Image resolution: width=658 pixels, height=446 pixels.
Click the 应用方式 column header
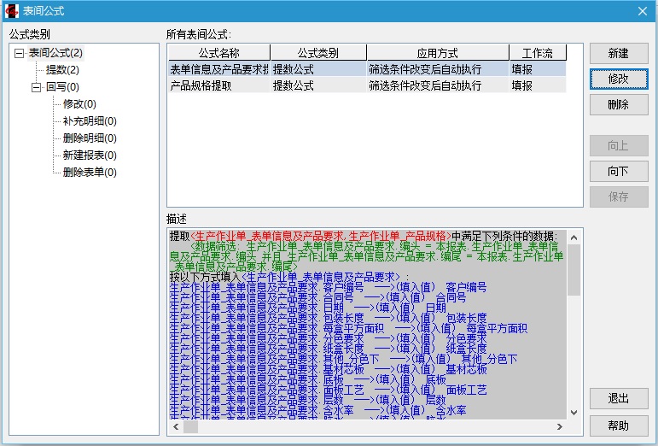click(x=437, y=53)
